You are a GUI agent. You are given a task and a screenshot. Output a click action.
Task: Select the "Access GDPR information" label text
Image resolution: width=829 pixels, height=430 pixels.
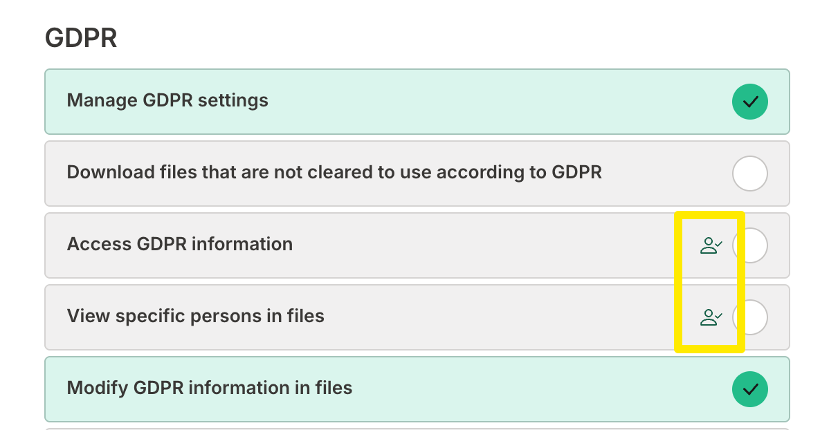click(180, 245)
